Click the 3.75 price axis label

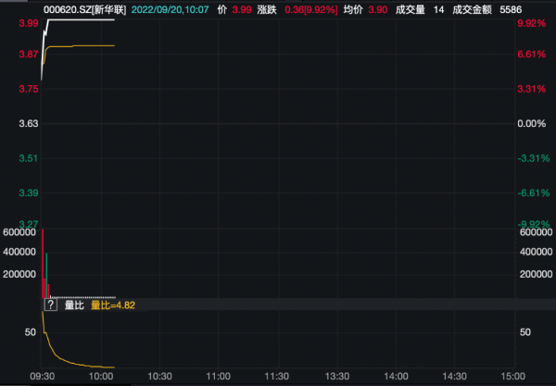(29, 89)
